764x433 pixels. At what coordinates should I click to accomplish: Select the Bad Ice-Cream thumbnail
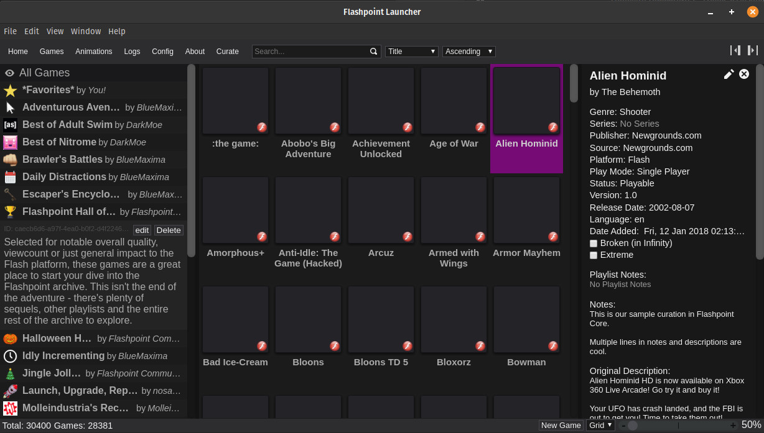[x=235, y=320]
